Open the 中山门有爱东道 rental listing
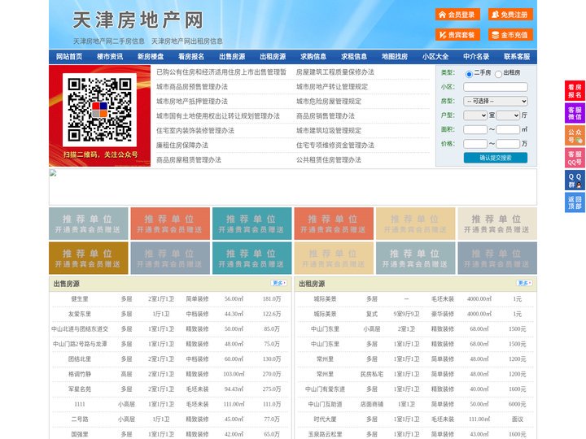 (x=325, y=389)
